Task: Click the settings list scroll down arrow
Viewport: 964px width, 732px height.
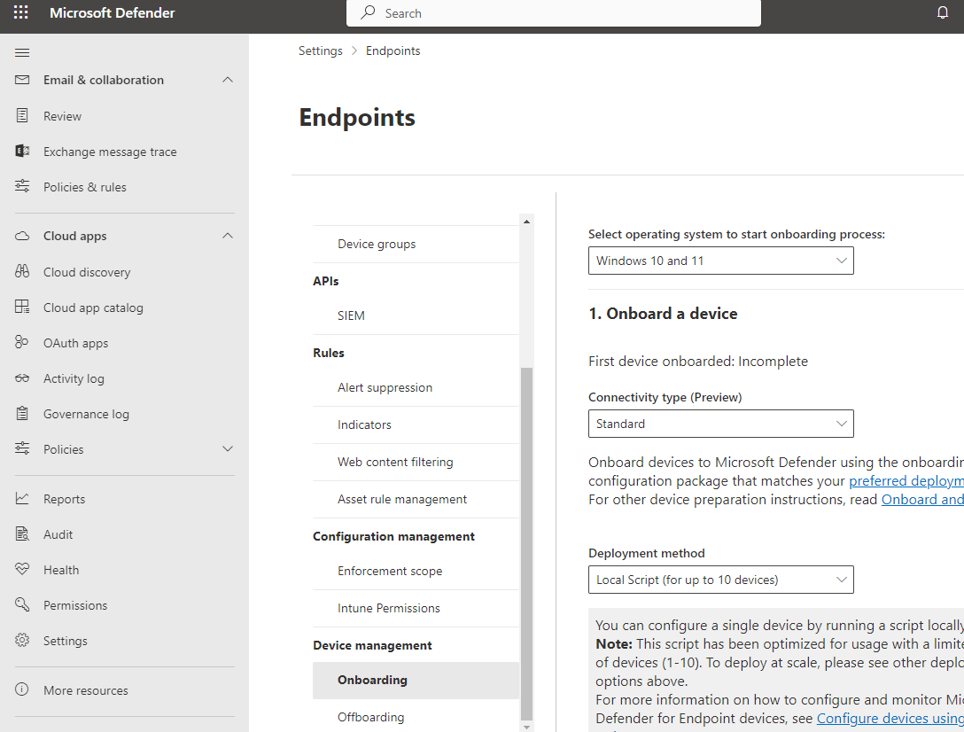Action: (526, 727)
